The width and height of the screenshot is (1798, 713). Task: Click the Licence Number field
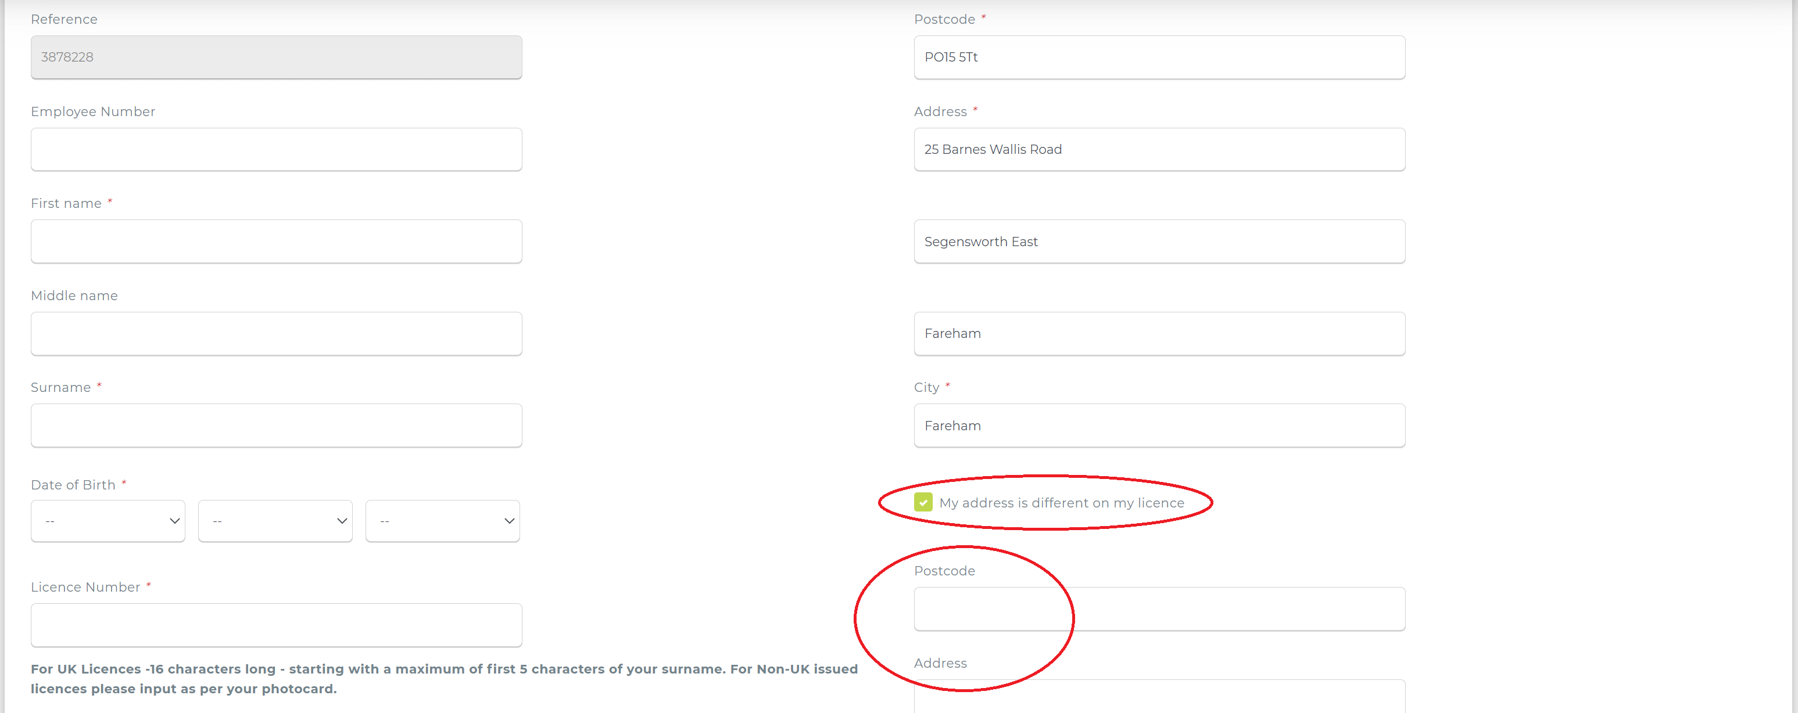277,625
